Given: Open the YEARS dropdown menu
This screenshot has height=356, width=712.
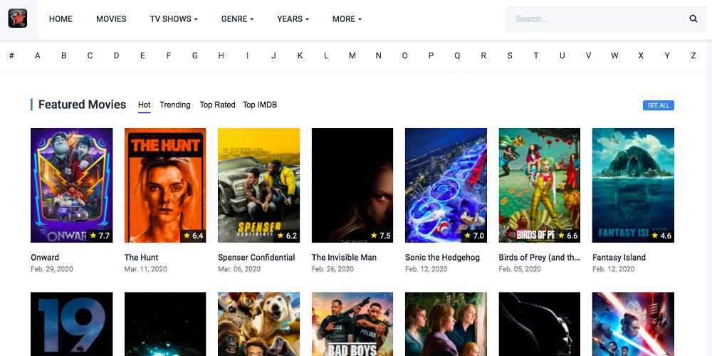Looking at the screenshot, I should point(293,19).
